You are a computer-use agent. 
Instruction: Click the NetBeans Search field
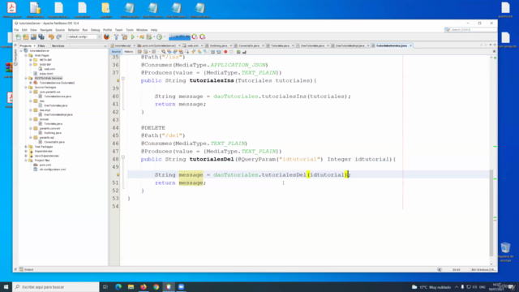(470, 30)
